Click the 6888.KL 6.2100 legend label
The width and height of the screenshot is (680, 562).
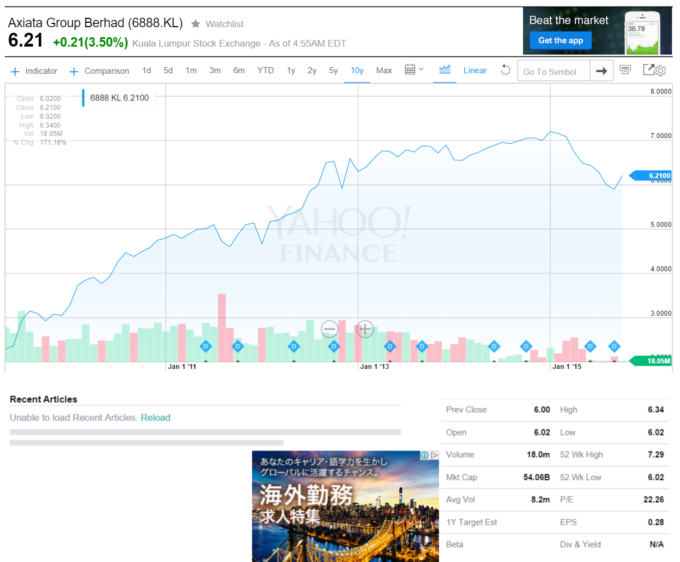pos(120,98)
